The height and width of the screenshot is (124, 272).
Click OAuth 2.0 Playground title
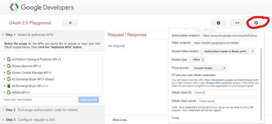point(30,23)
